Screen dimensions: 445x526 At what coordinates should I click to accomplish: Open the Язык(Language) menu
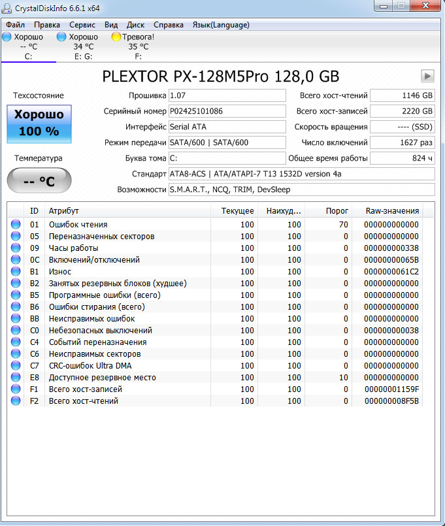pos(221,25)
